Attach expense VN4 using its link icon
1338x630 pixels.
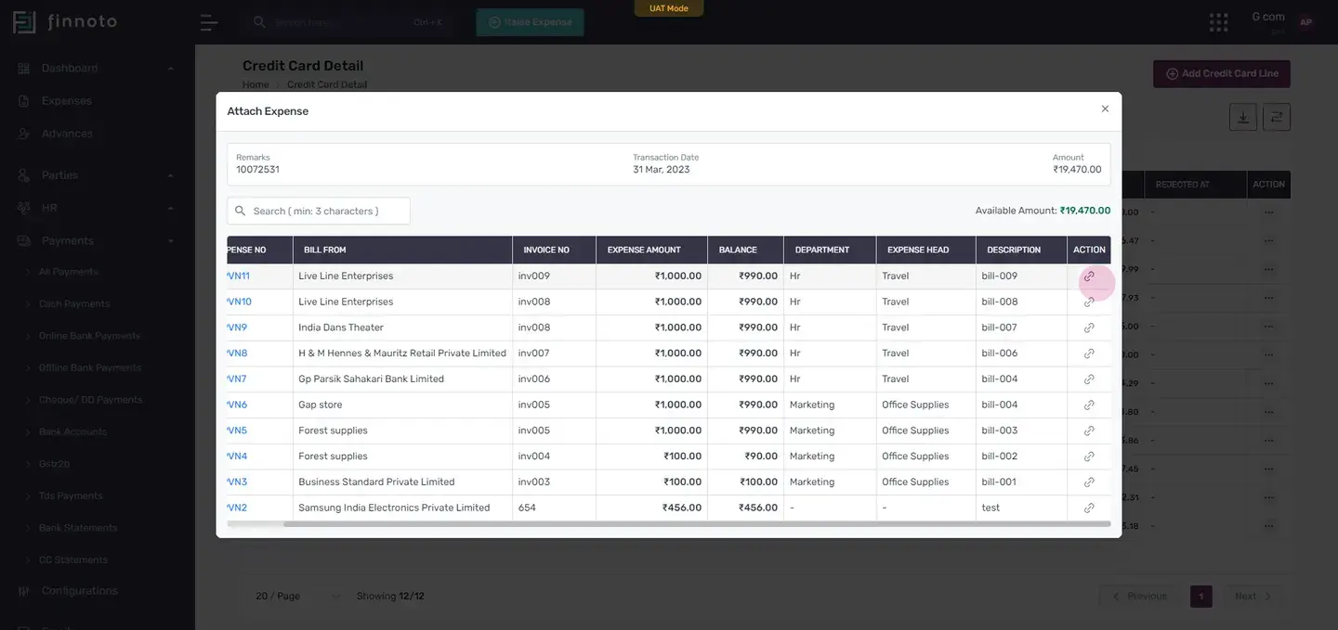click(x=1089, y=456)
